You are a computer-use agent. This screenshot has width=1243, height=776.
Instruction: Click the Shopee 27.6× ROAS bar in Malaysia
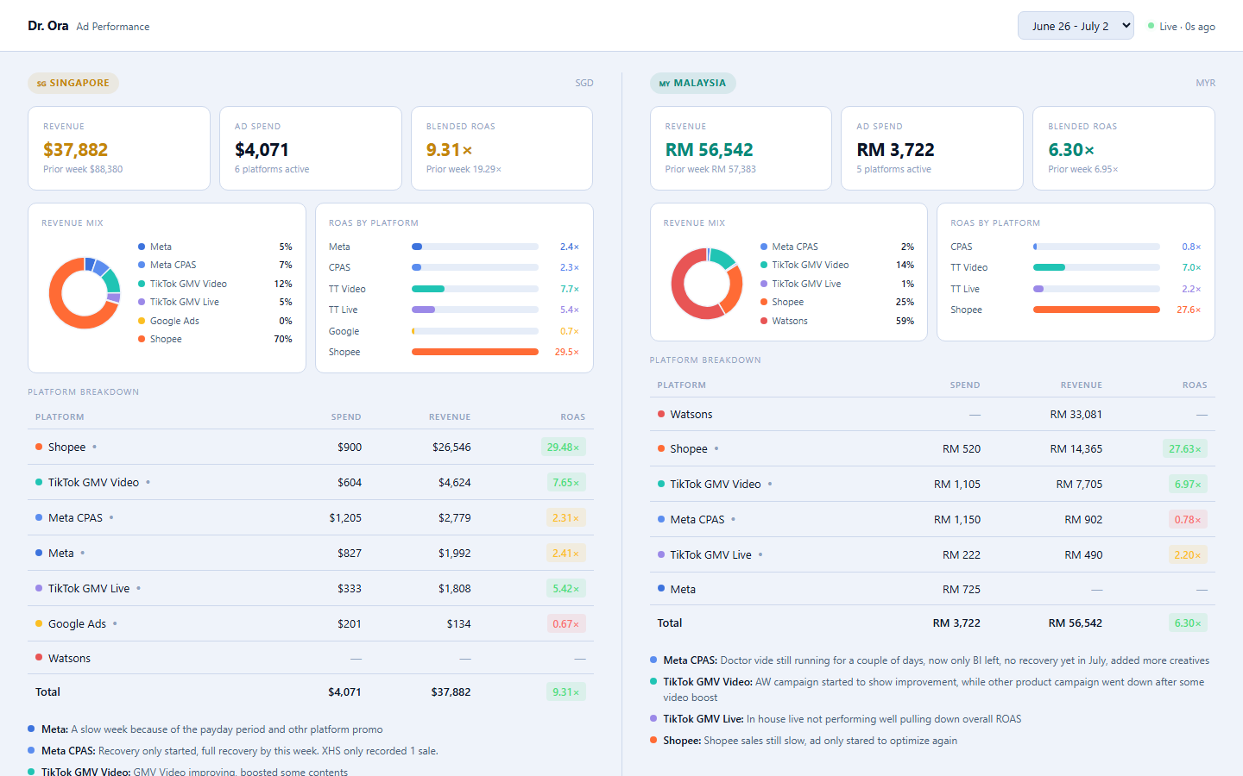coord(1096,310)
